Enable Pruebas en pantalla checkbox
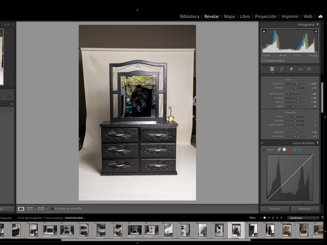The image size is (327, 245). [x=52, y=209]
